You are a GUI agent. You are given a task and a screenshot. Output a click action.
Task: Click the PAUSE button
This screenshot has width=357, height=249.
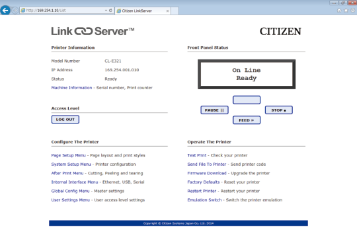pos(214,110)
